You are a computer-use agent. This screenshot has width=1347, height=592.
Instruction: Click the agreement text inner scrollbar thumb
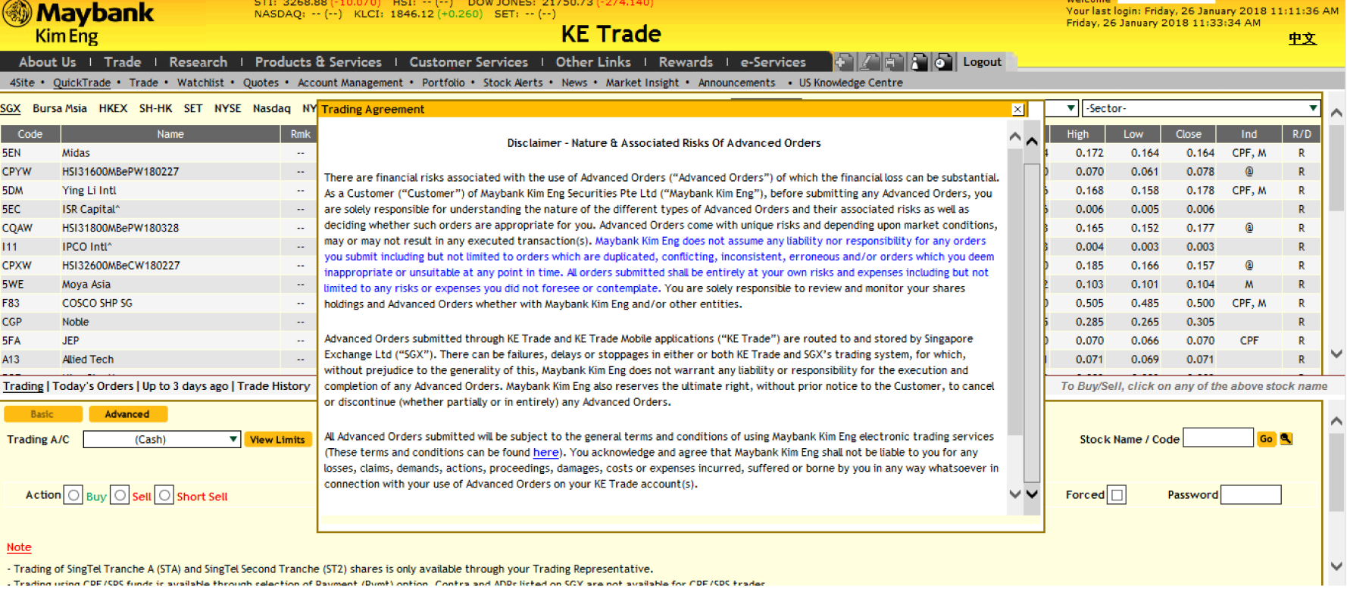1015,291
